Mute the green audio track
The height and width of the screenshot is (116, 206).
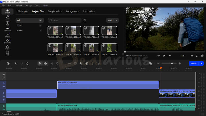4,106
